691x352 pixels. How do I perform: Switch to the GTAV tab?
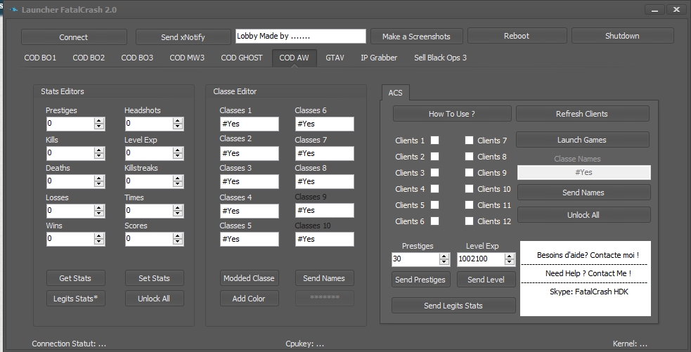(x=335, y=58)
